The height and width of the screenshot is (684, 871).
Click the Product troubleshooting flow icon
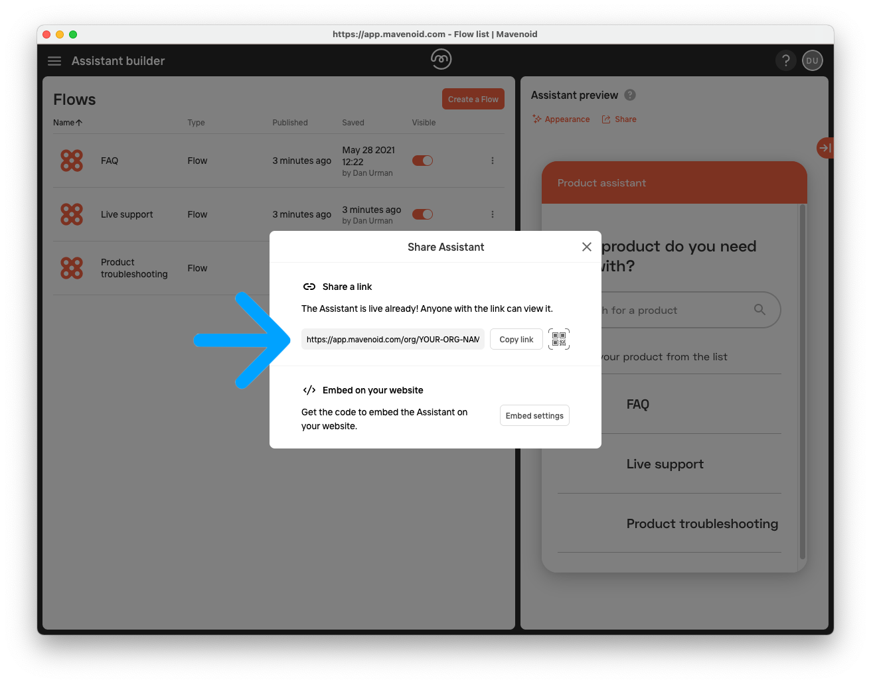[72, 268]
